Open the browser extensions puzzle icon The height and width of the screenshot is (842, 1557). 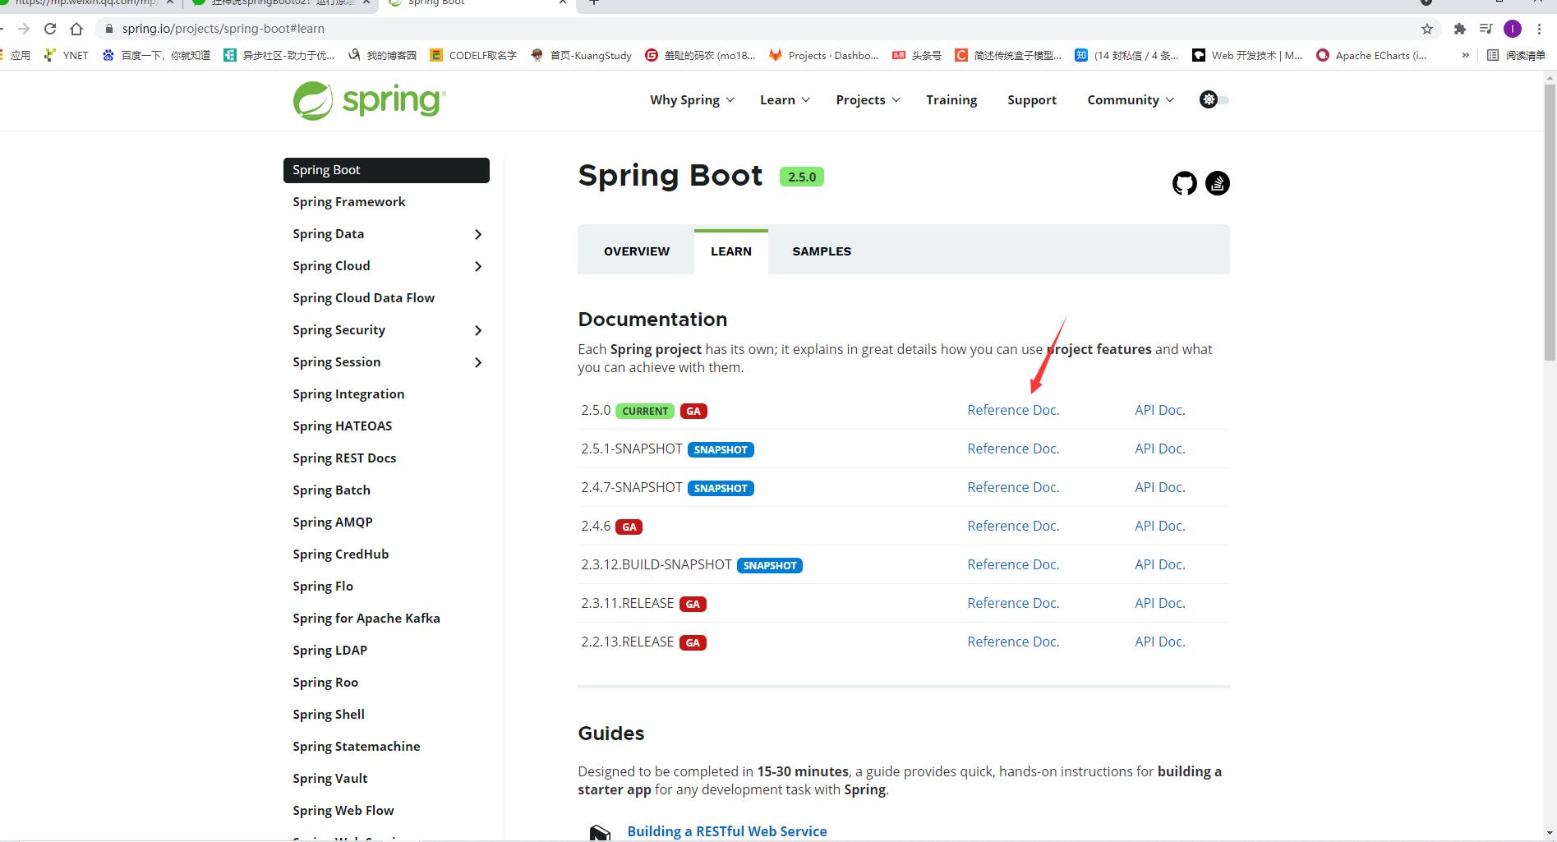tap(1459, 29)
